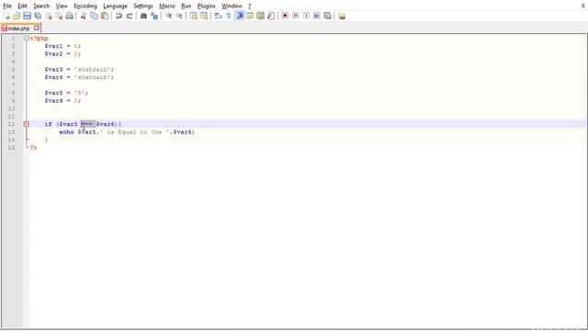Viewport: 588px width, 331px height.
Task: Toggle synchronized horizontal scrolling icon
Action: [204, 16]
